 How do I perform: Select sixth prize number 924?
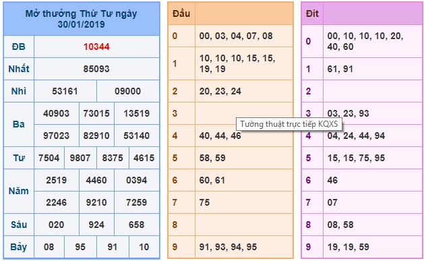point(96,225)
